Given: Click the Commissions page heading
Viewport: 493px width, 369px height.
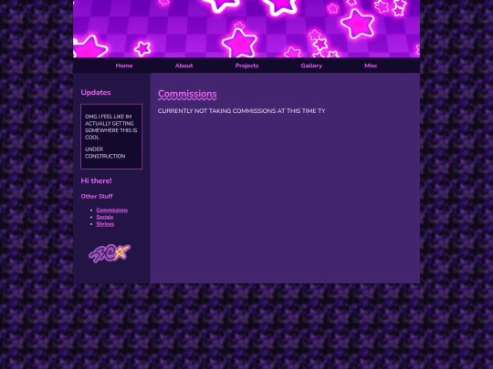Looking at the screenshot, I should [187, 94].
